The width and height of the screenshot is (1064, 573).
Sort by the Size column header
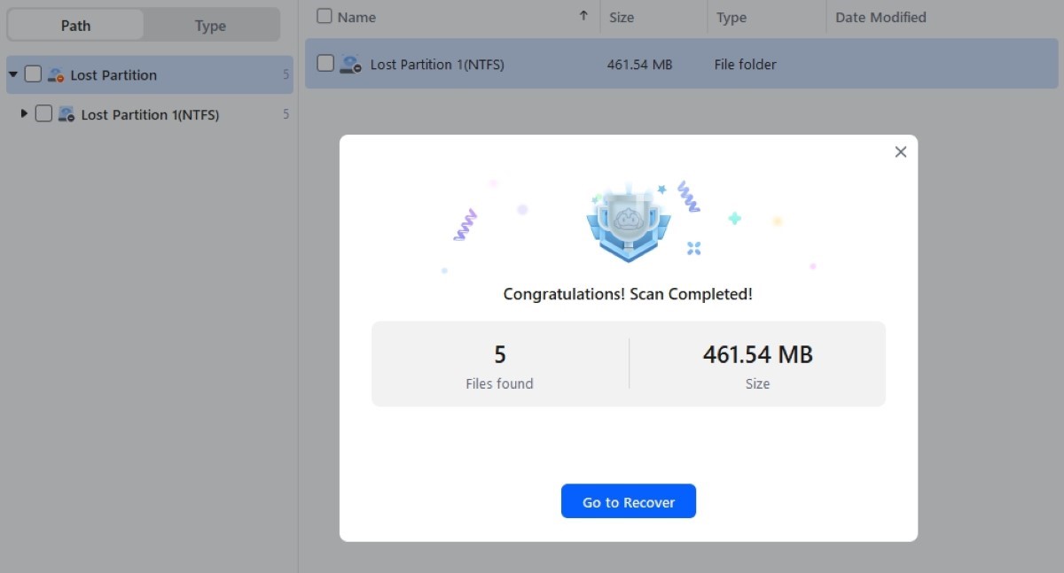pos(622,17)
